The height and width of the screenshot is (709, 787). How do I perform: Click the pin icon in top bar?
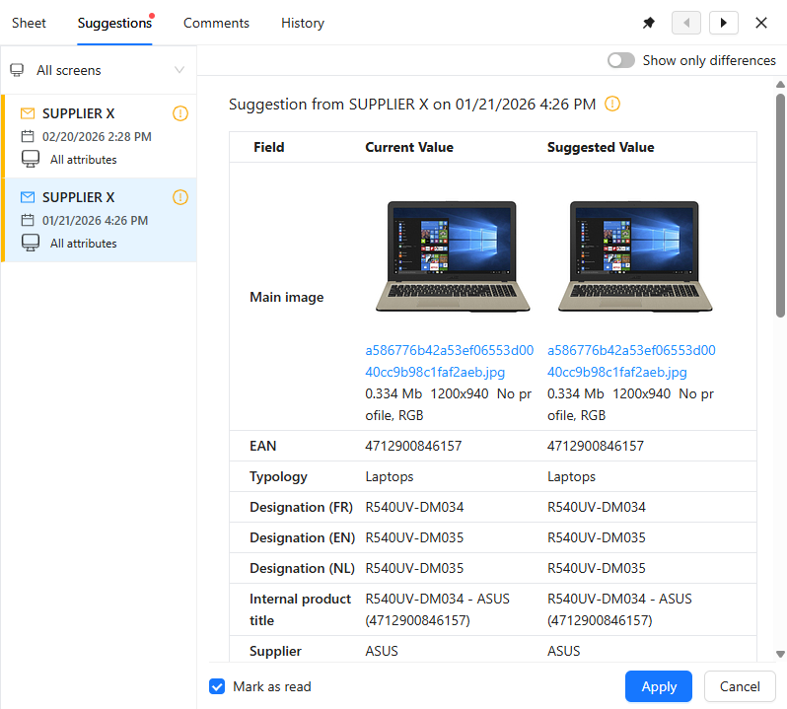pos(649,23)
